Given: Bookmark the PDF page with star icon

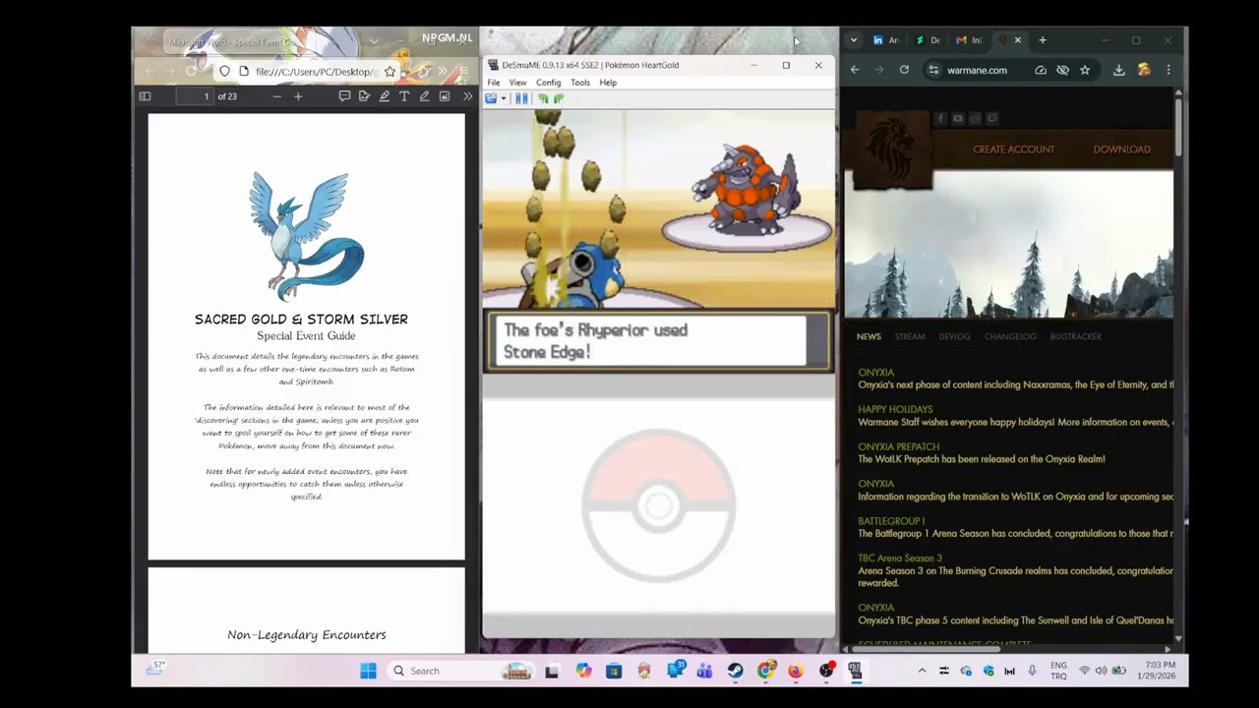Looking at the screenshot, I should [x=390, y=72].
